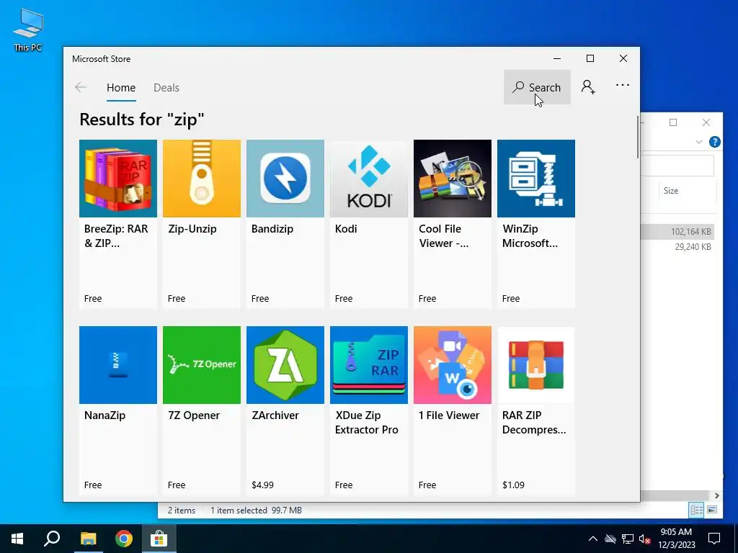Open the Windows Start menu

[x=17, y=539]
